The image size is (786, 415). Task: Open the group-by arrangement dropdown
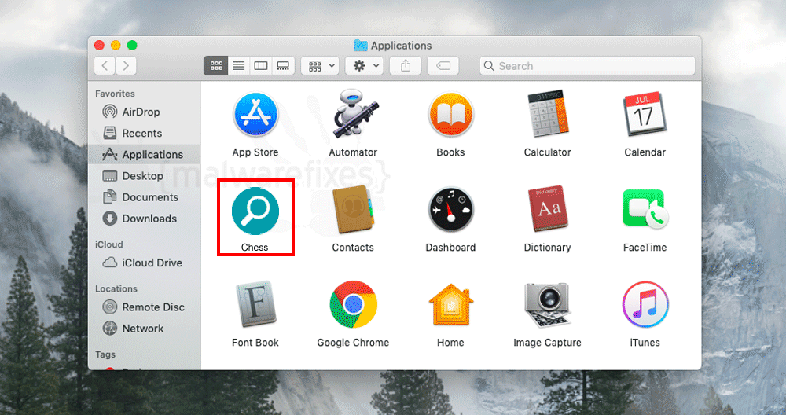tap(321, 66)
